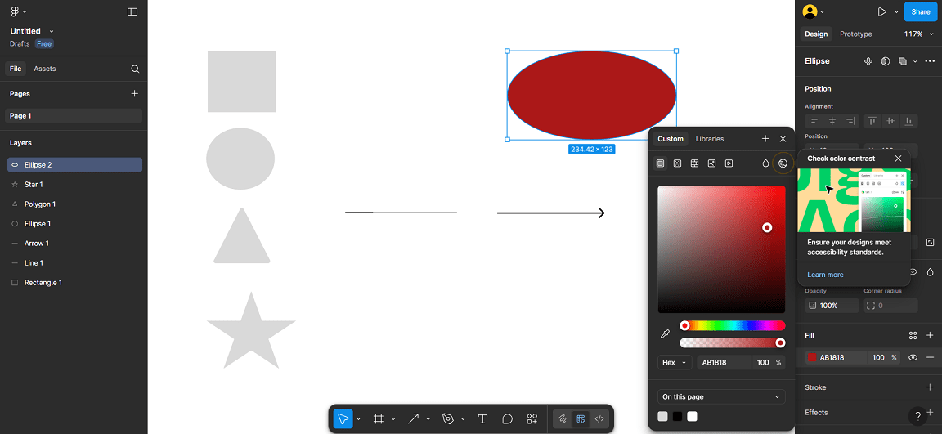Click Create component icon
The height and width of the screenshot is (434, 942).
coord(868,61)
